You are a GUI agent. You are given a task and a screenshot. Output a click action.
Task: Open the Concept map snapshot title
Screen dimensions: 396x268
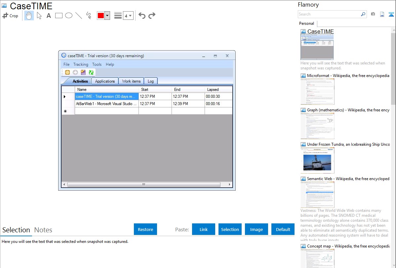pyautogui.click(x=348, y=246)
